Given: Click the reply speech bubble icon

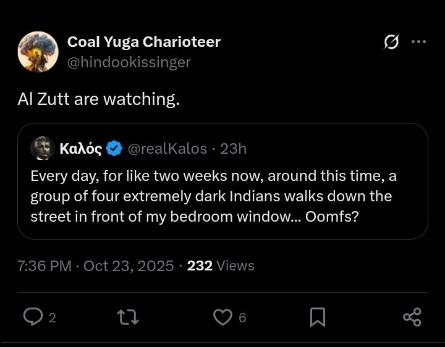Looking at the screenshot, I should (x=32, y=317).
